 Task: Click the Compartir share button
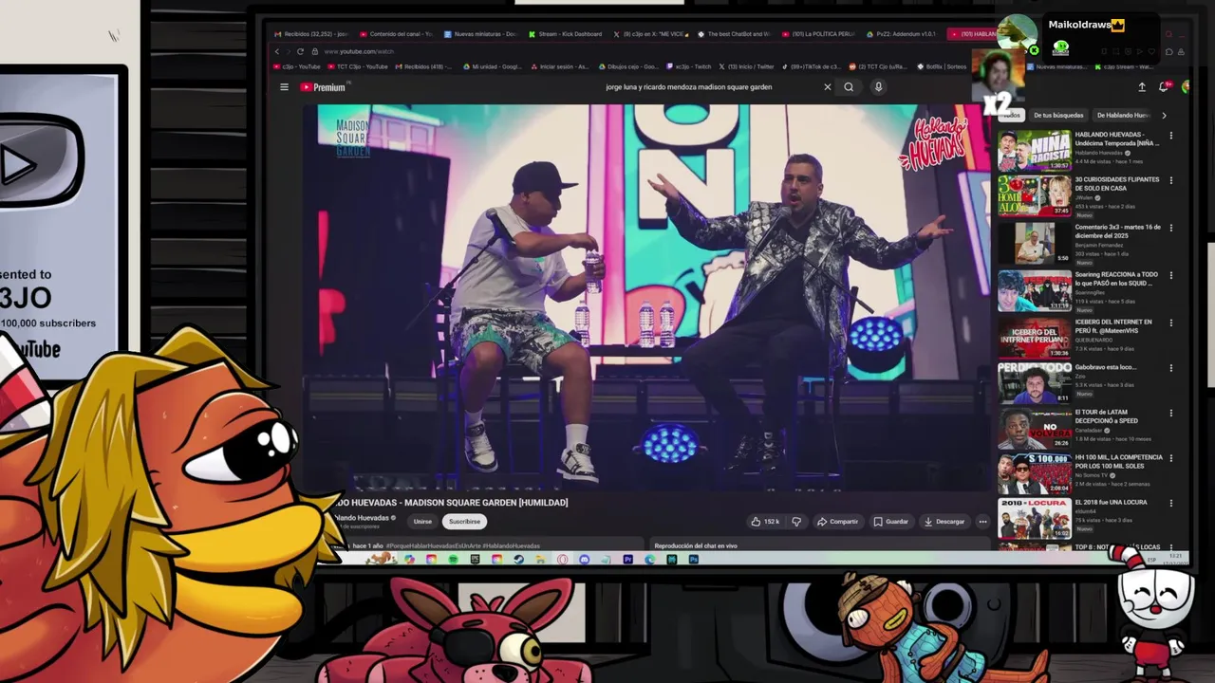837,522
